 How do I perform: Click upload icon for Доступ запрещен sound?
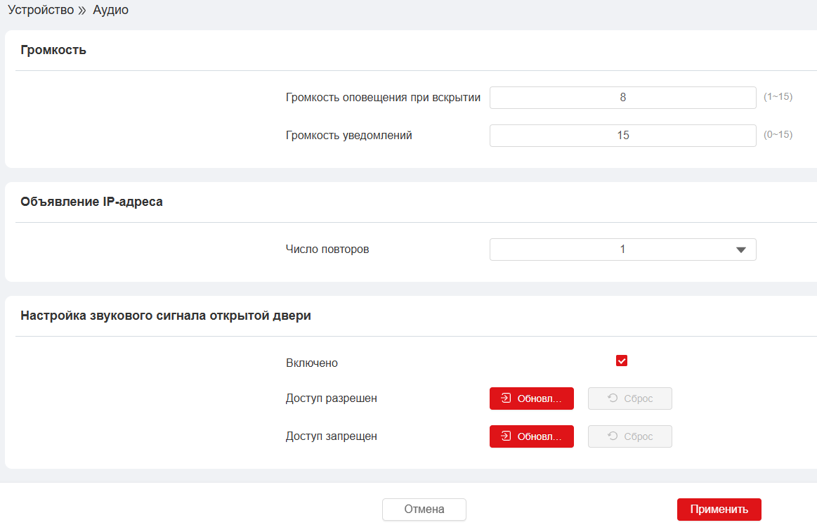click(x=506, y=436)
